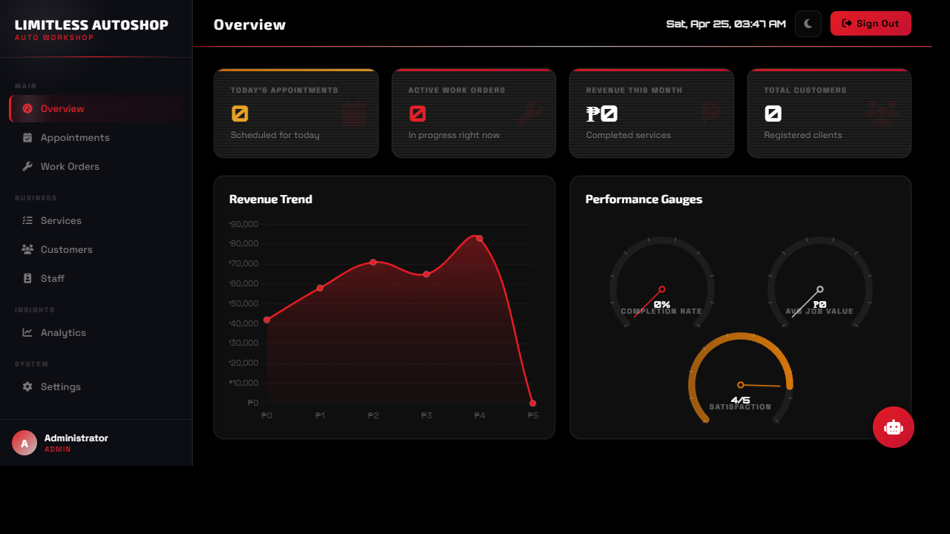
Task: Click the sign-out arrow icon
Action: (847, 23)
